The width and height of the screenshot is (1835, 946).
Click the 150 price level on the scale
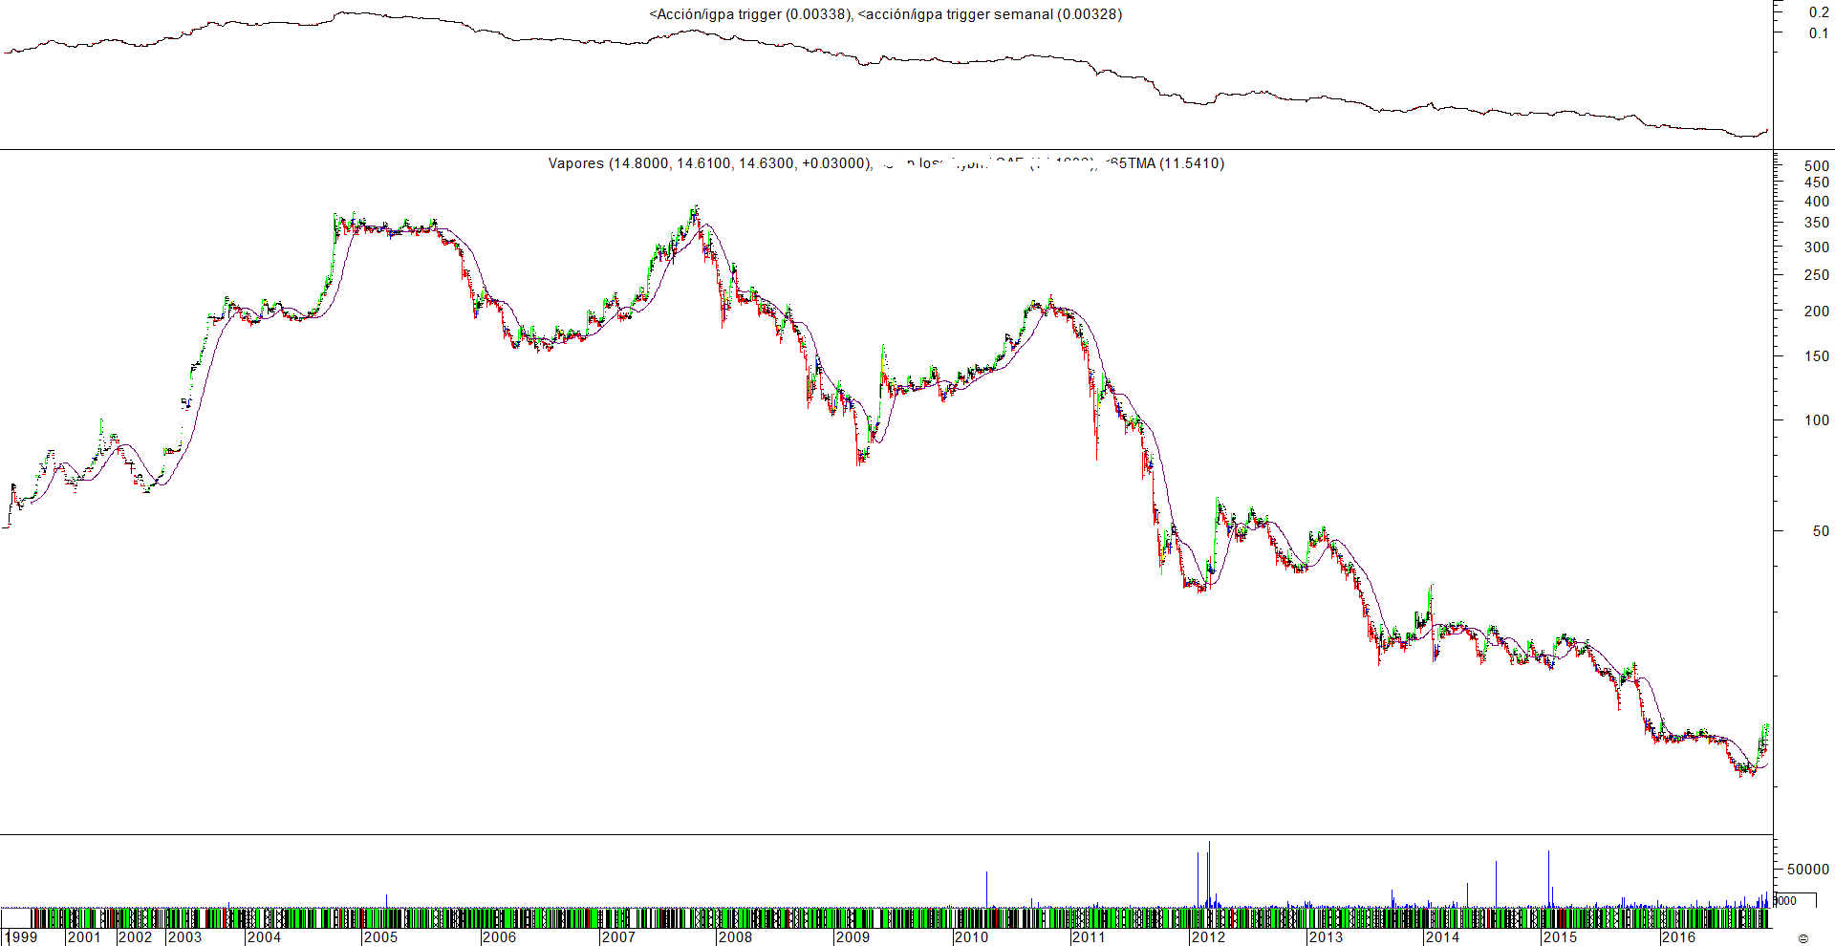point(1817,356)
